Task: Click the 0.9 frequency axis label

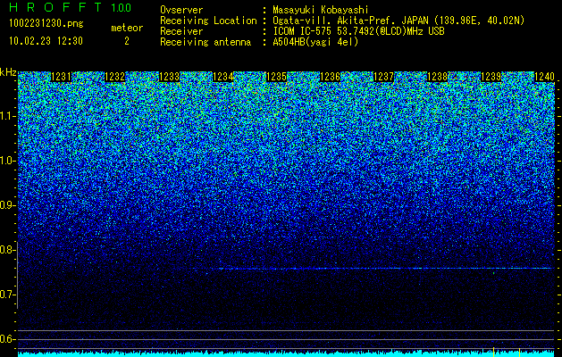Action: coord(8,205)
